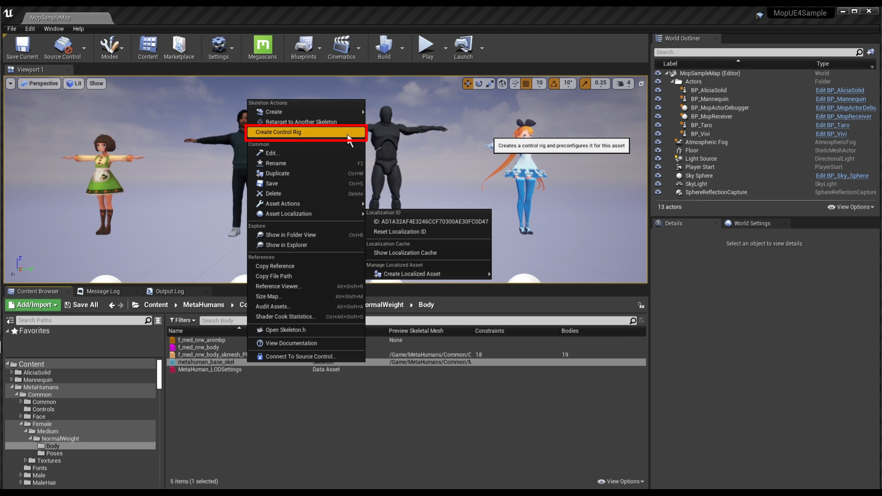
Task: Maximize viewport with the restore icon
Action: click(641, 84)
